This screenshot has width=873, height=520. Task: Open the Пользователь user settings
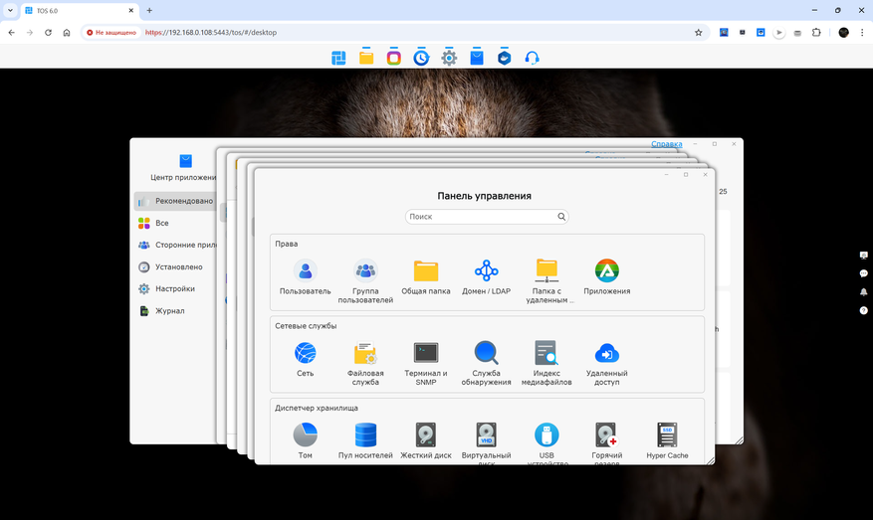pyautogui.click(x=305, y=270)
